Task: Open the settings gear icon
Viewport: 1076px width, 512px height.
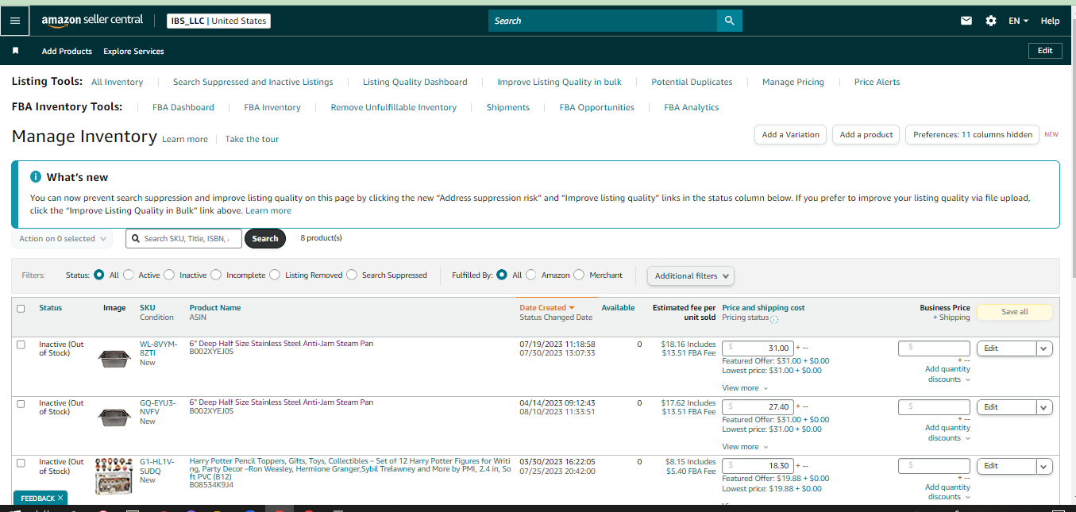Action: click(x=991, y=21)
